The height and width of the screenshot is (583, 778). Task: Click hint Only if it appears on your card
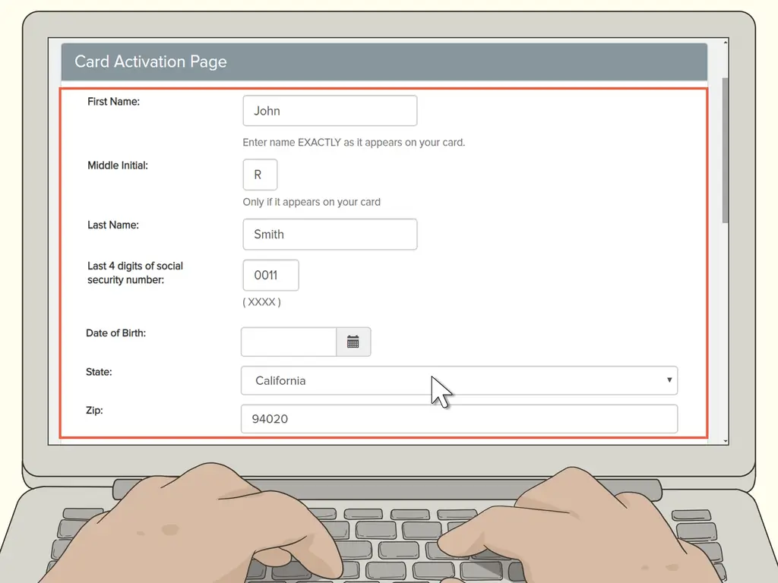coord(312,202)
